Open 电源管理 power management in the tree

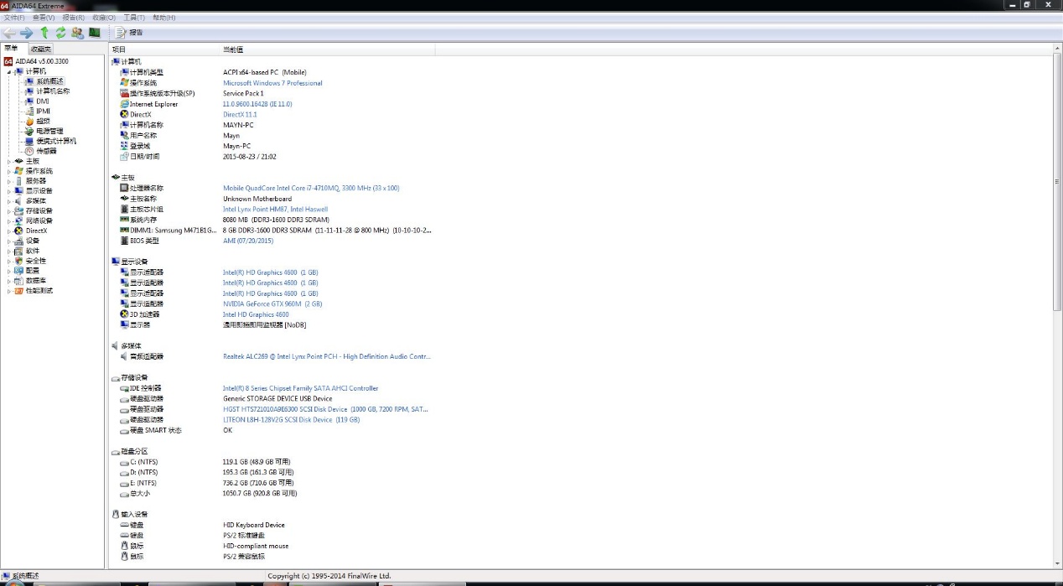click(49, 131)
